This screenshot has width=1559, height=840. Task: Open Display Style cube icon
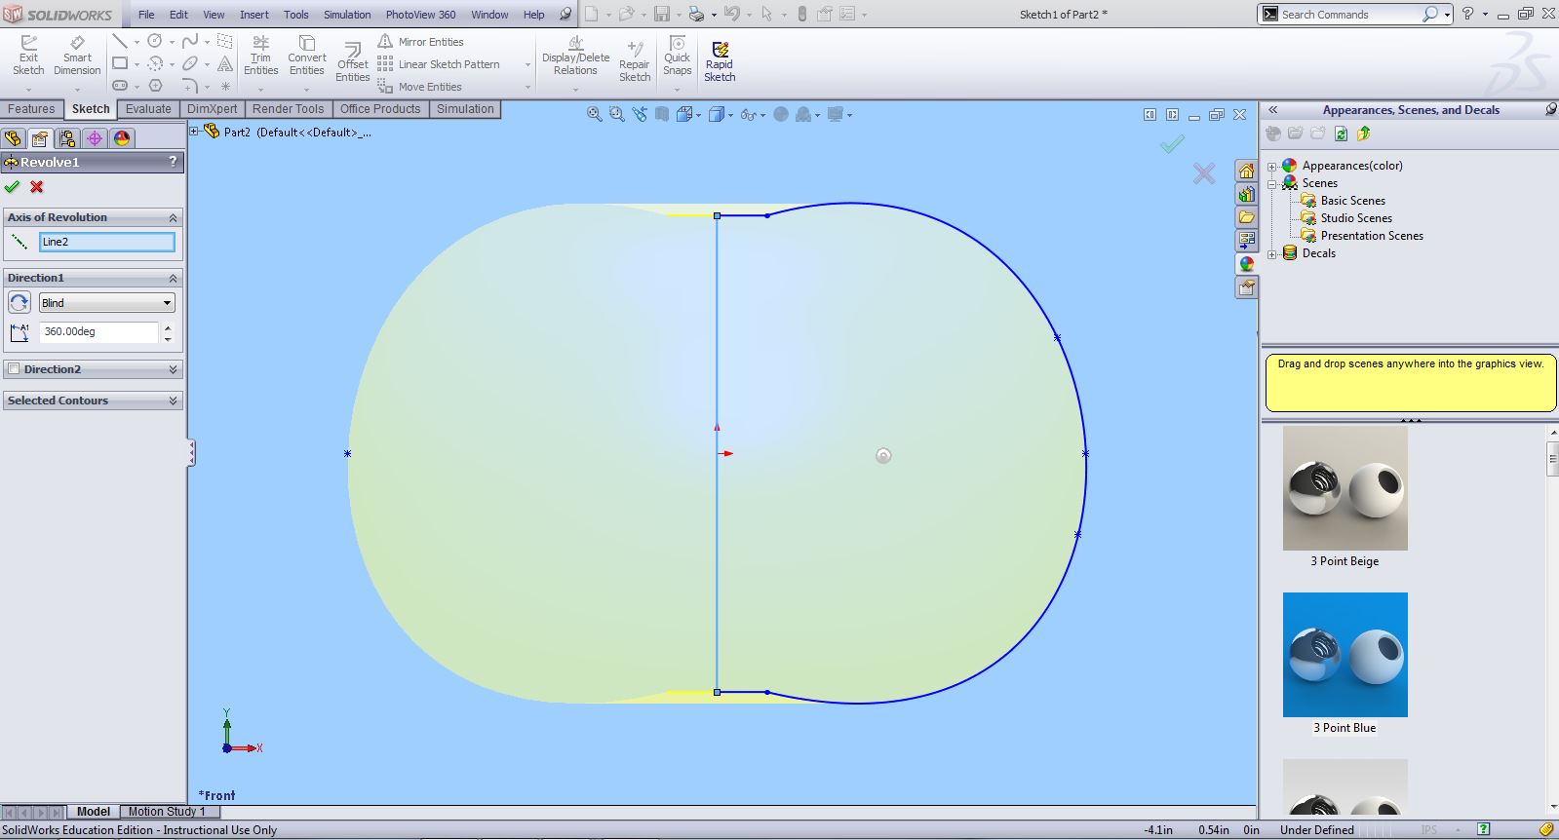[717, 114]
